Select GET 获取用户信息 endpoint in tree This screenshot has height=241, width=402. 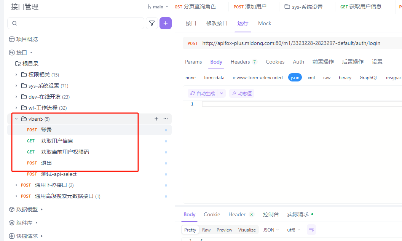point(89,141)
